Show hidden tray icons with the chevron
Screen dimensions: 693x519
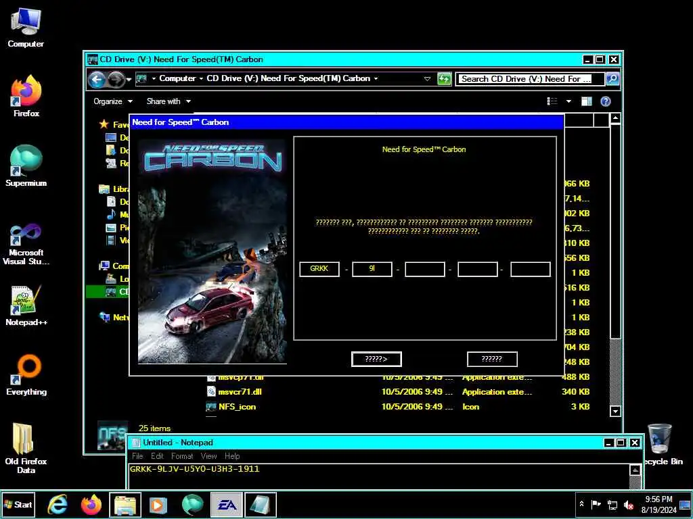click(x=581, y=504)
